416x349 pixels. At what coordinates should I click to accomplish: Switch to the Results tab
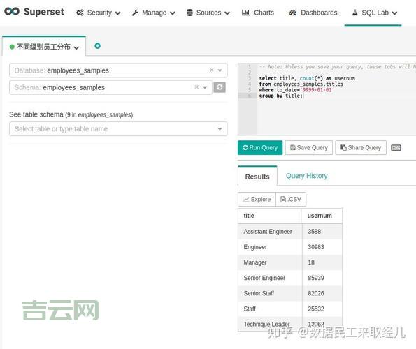(257, 177)
